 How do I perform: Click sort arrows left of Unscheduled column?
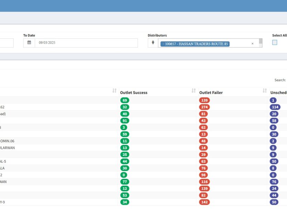(265, 91)
